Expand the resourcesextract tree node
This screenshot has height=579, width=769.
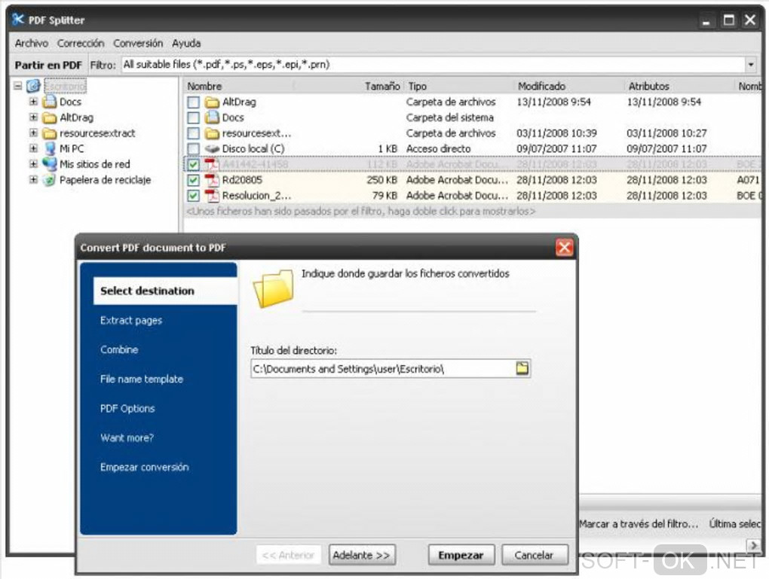click(33, 133)
